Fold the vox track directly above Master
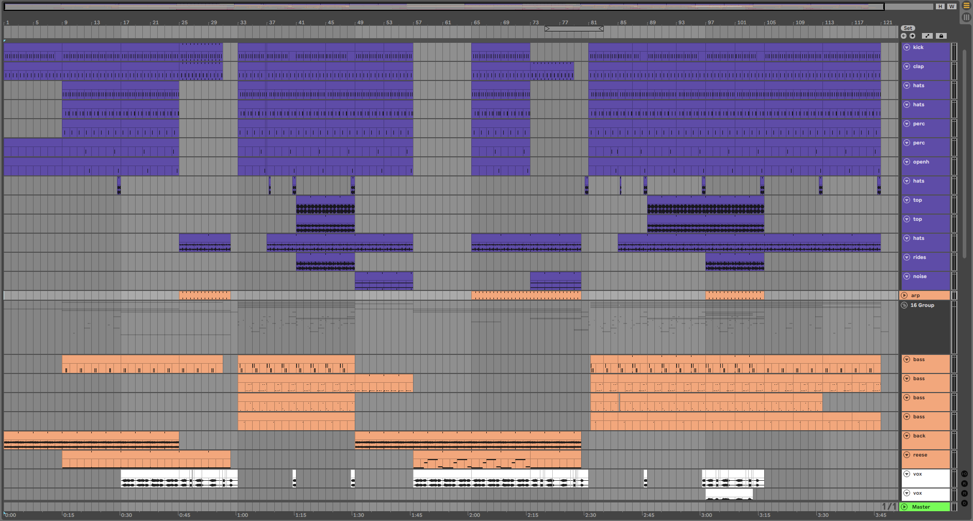 point(906,493)
